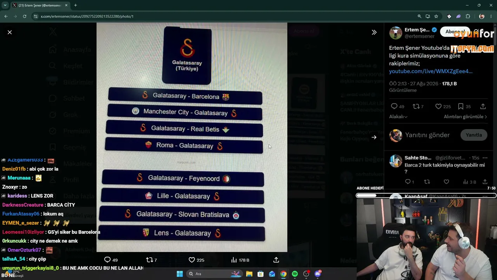Image resolution: width=497 pixels, height=280 pixels.
Task: Repost icon with 7 in the tweet panel
Action: (416, 106)
